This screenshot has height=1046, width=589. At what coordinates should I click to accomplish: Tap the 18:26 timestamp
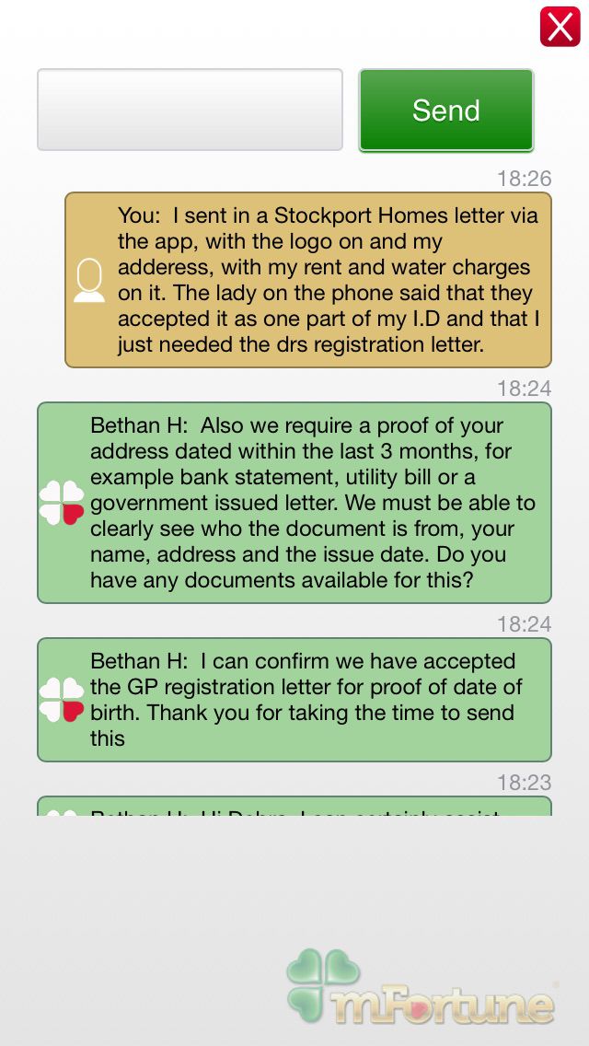tap(525, 178)
